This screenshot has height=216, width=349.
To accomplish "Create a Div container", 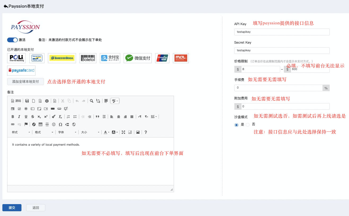I will [104, 117].
